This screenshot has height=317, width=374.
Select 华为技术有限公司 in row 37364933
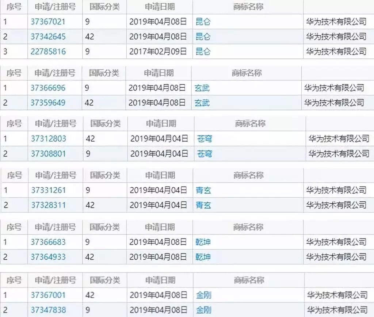click(x=336, y=257)
